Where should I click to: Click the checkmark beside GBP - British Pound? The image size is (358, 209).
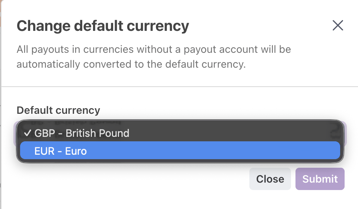point(27,133)
